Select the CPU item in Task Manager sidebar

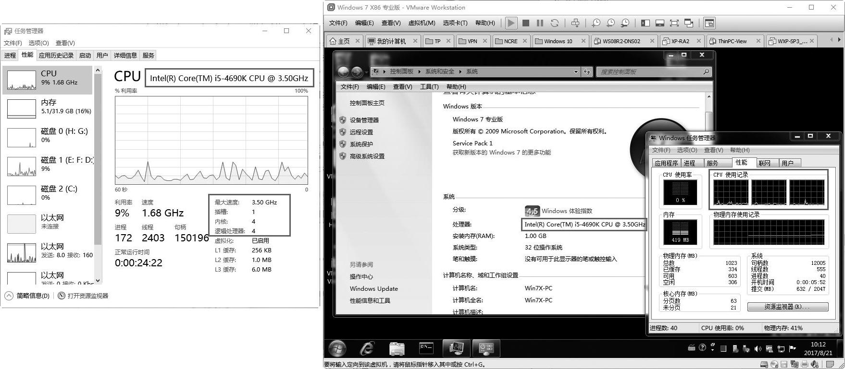[x=48, y=80]
